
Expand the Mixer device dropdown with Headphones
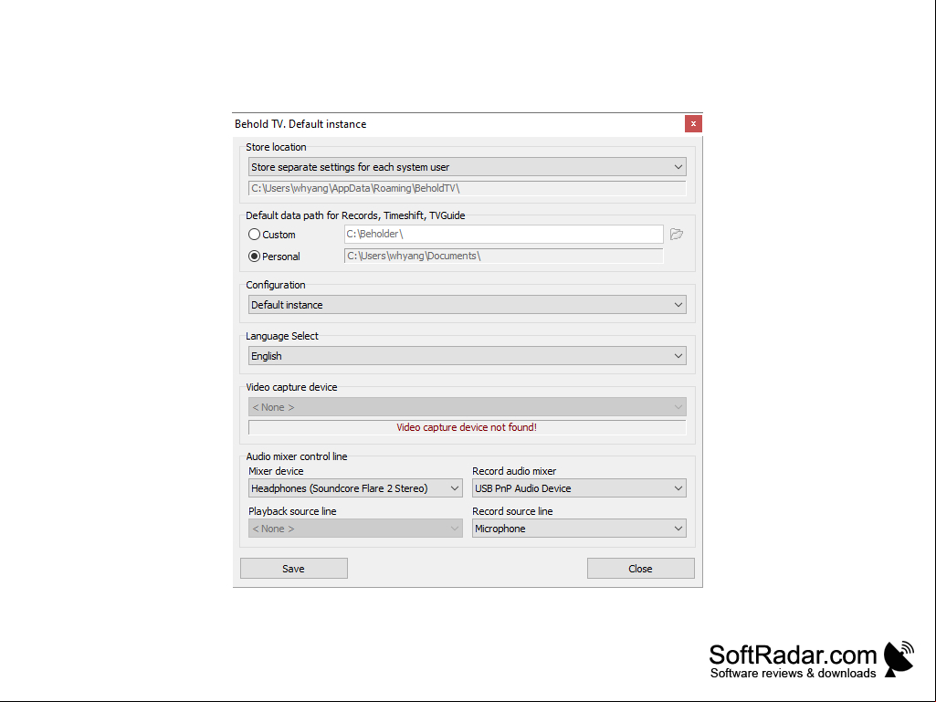[355, 488]
